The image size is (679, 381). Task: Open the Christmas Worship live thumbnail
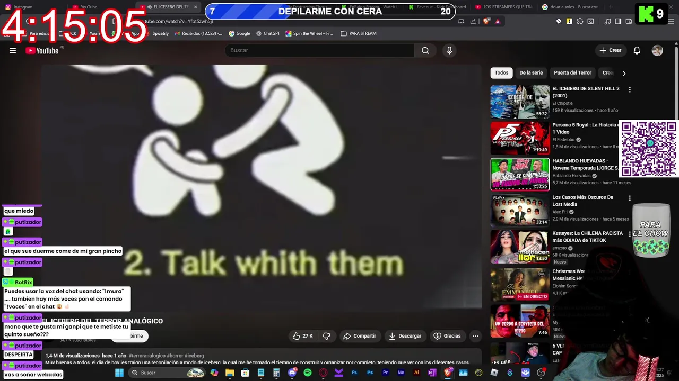coord(520,285)
